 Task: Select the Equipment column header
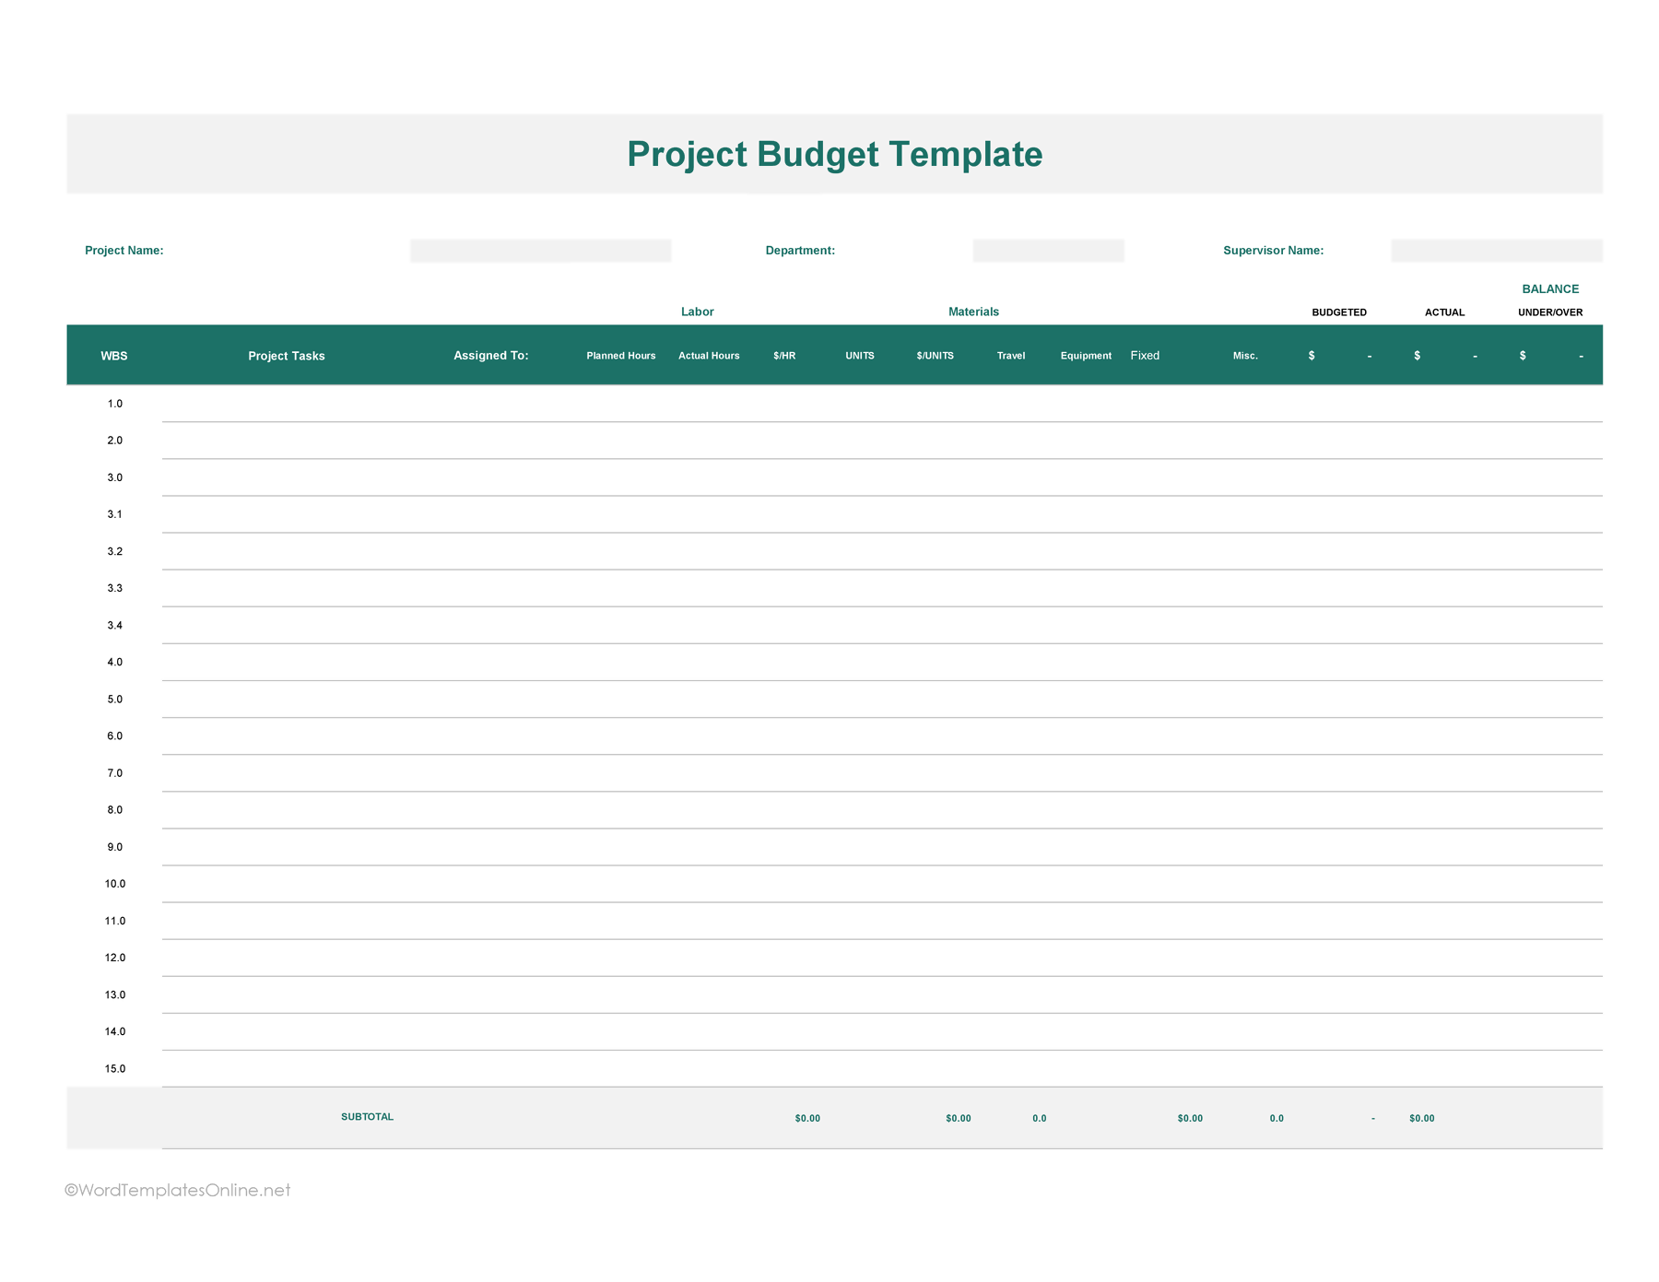pos(1086,356)
